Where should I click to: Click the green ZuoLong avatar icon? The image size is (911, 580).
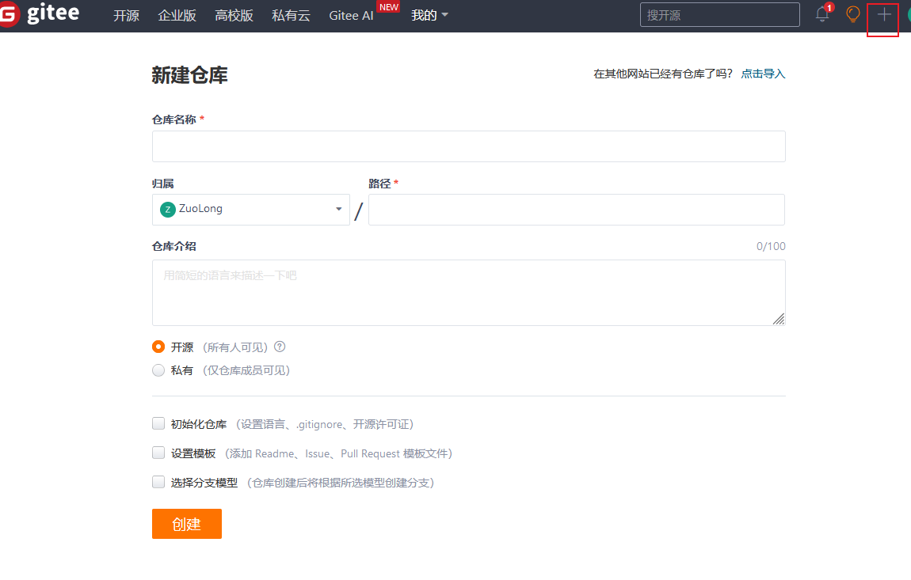point(167,210)
